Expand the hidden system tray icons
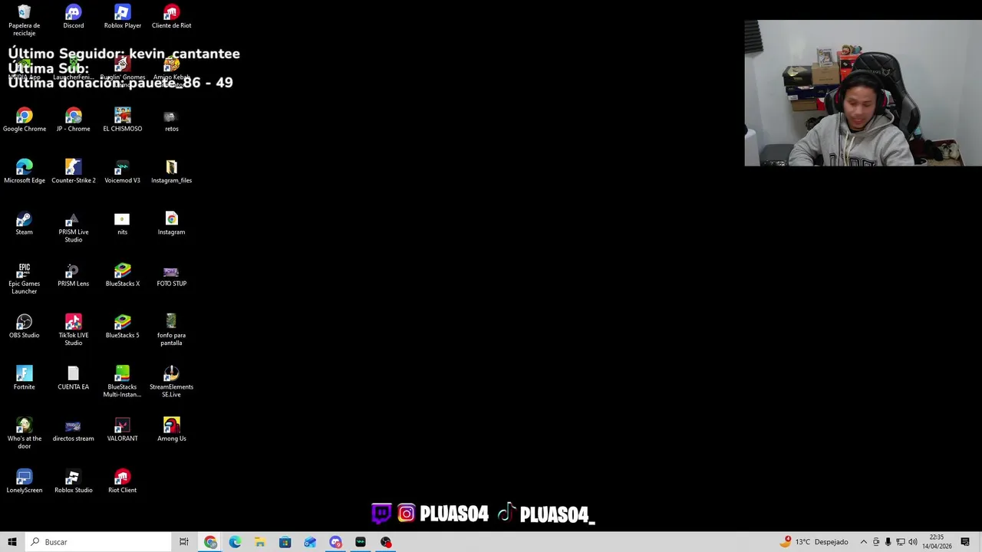Image resolution: width=982 pixels, height=552 pixels. click(x=863, y=542)
